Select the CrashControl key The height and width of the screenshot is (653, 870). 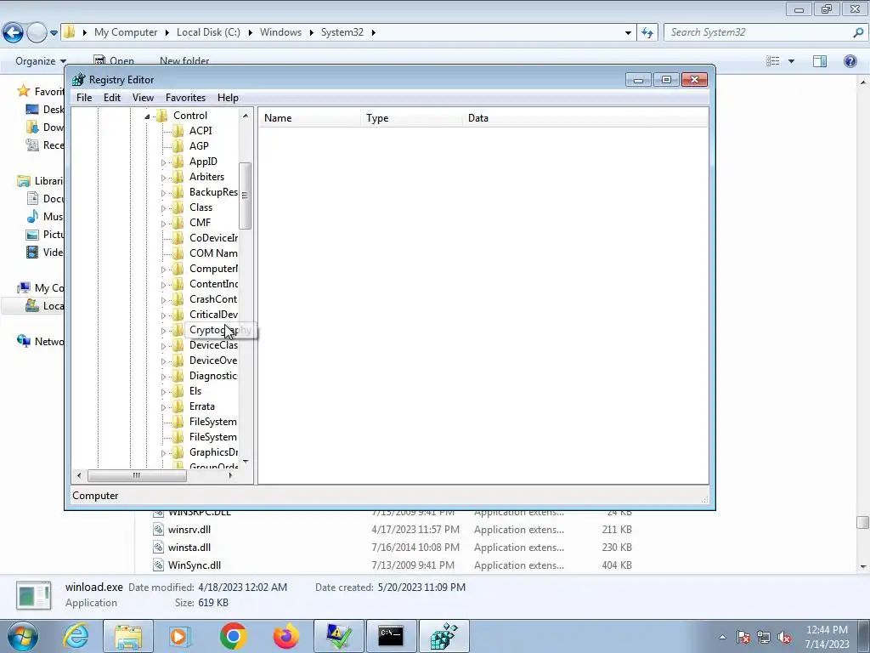(213, 299)
